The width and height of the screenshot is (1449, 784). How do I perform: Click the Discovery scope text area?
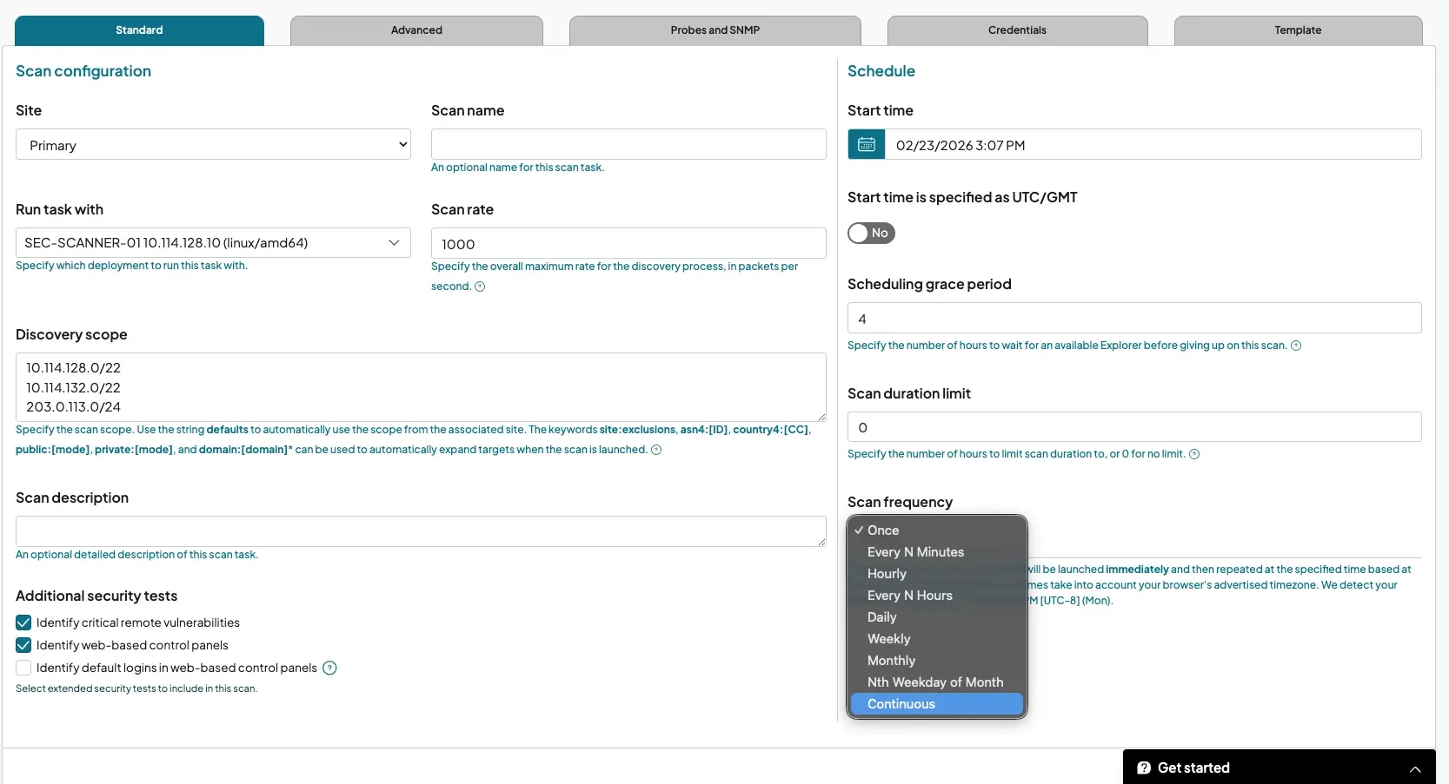tap(421, 387)
